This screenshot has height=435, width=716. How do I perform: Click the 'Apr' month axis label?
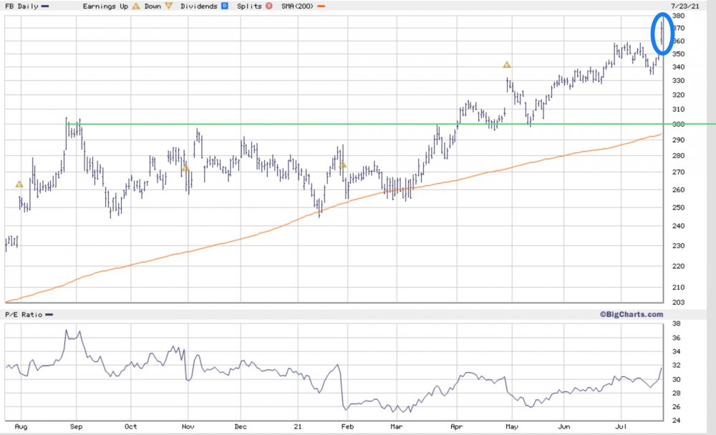click(x=456, y=426)
